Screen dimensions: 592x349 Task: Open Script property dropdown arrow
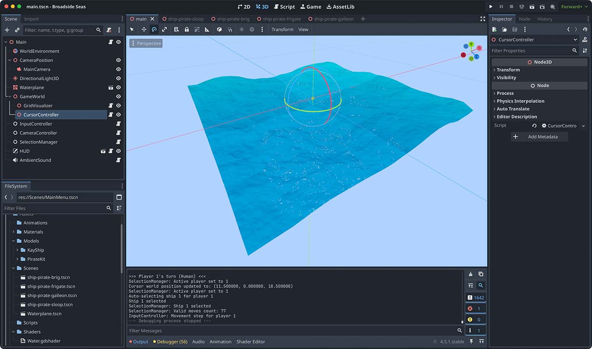point(583,126)
